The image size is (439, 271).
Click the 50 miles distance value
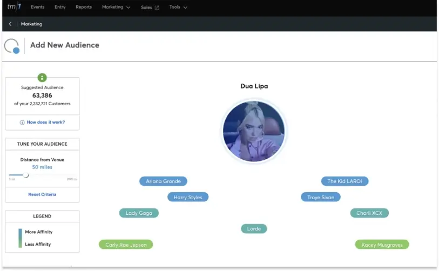click(x=42, y=167)
